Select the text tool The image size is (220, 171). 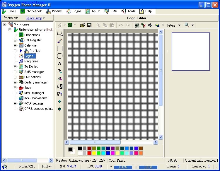[x=60, y=64]
